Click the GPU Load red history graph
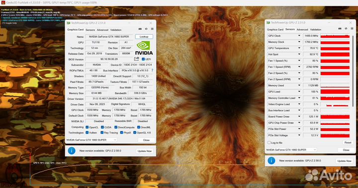The image size is (358, 188). pyautogui.click(x=335, y=92)
